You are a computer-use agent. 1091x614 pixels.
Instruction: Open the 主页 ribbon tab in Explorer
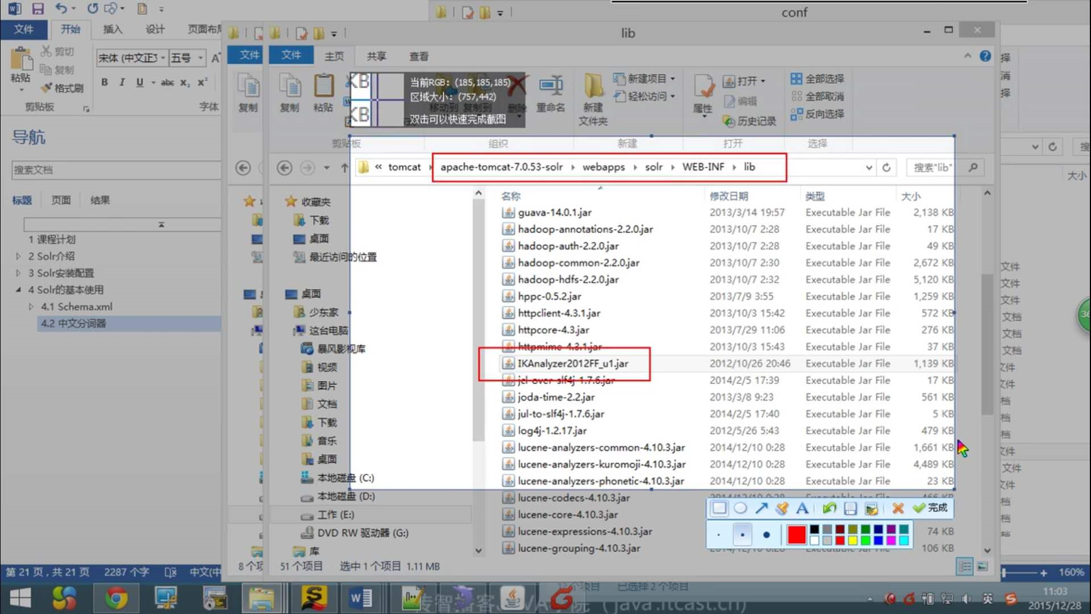(x=334, y=56)
